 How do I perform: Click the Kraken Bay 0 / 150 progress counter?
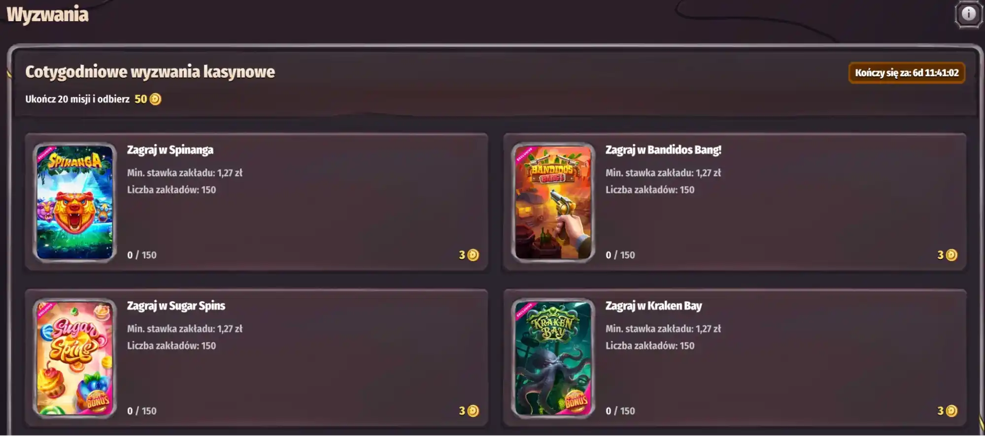tap(620, 411)
